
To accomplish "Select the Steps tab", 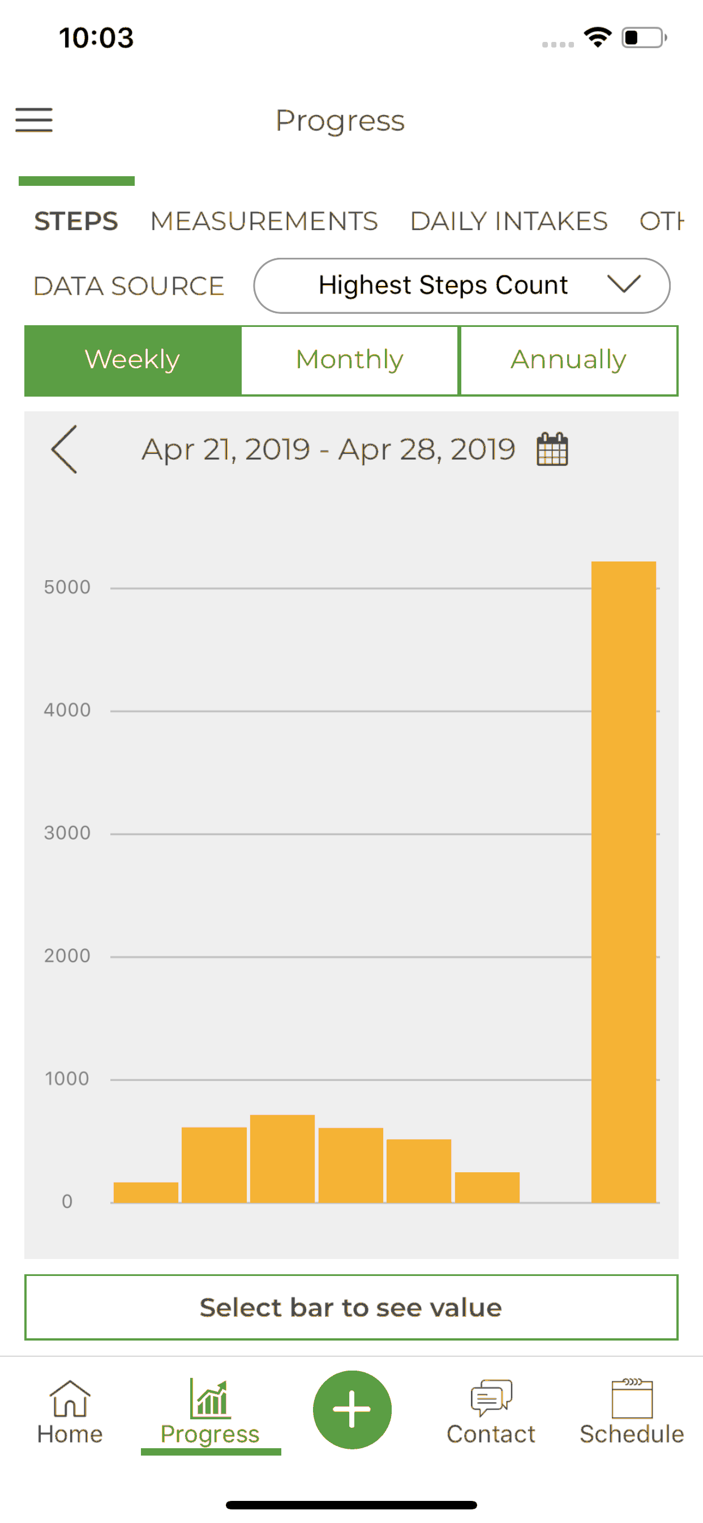I will (x=76, y=221).
